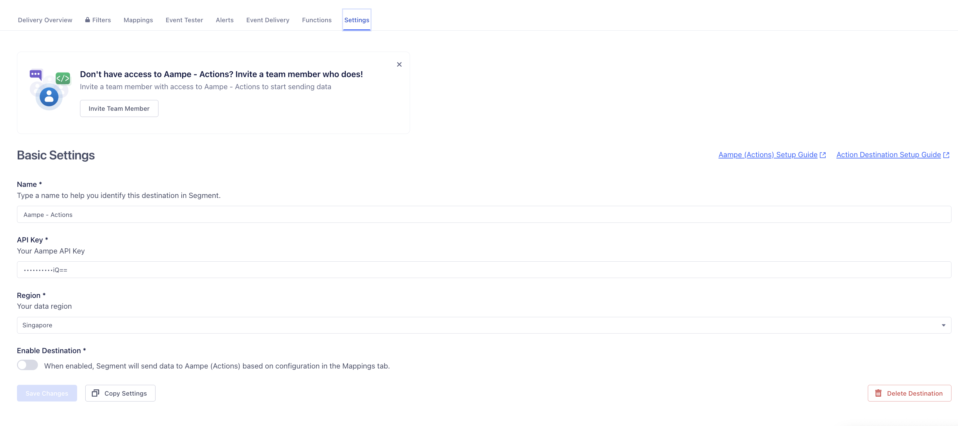Go to the Event Tester tab
The image size is (958, 426).
click(x=184, y=20)
